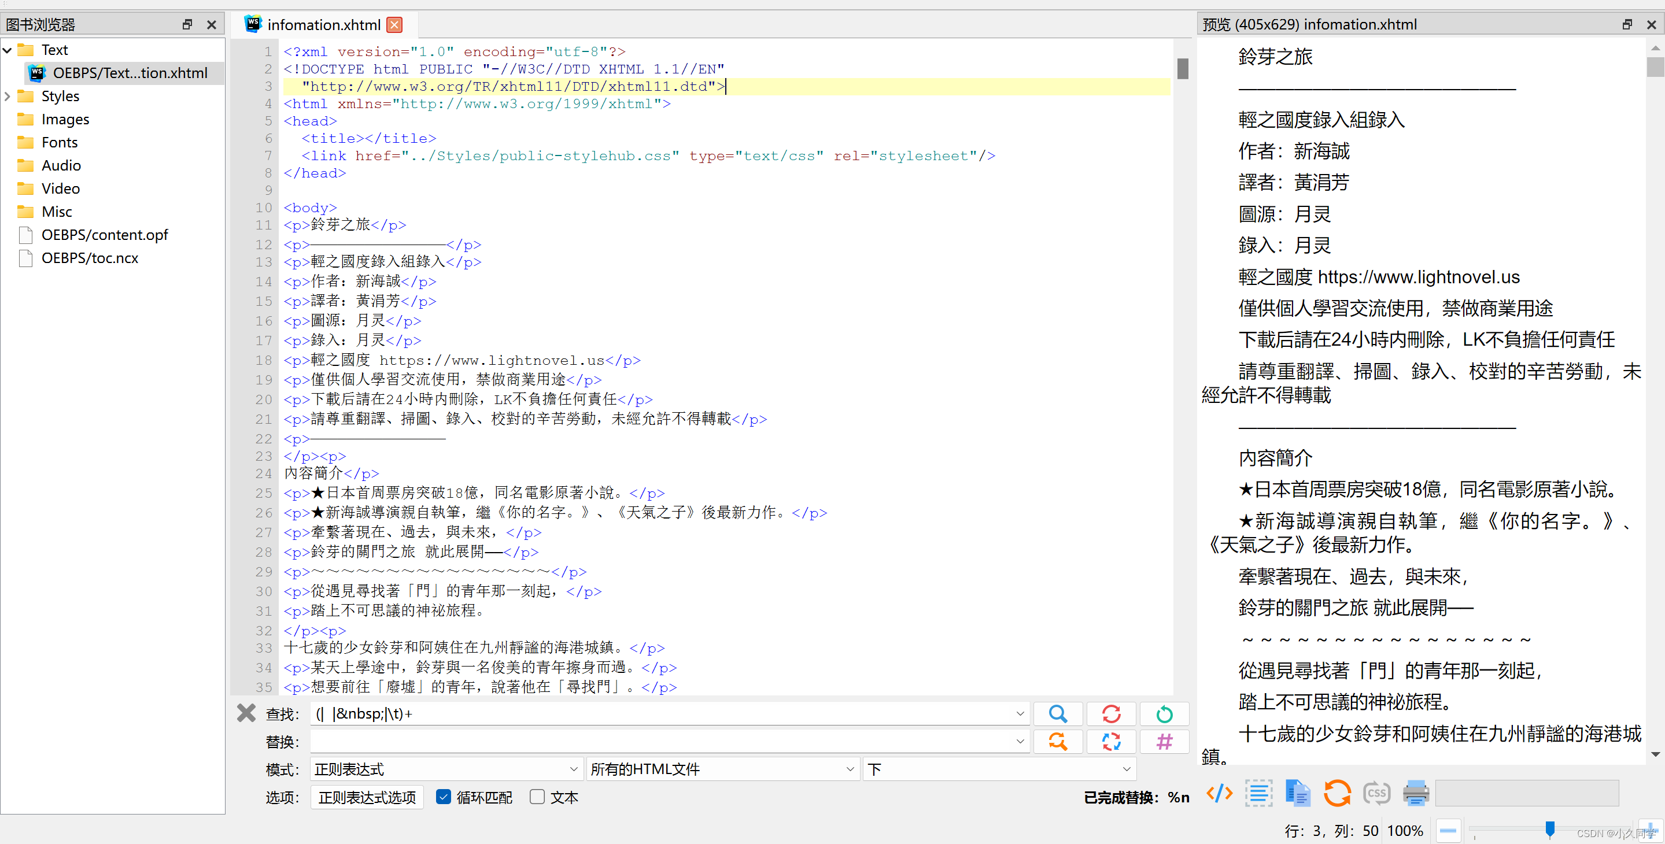This screenshot has height=844, width=1665.
Task: Enable the 文本 checkbox
Action: tap(537, 797)
